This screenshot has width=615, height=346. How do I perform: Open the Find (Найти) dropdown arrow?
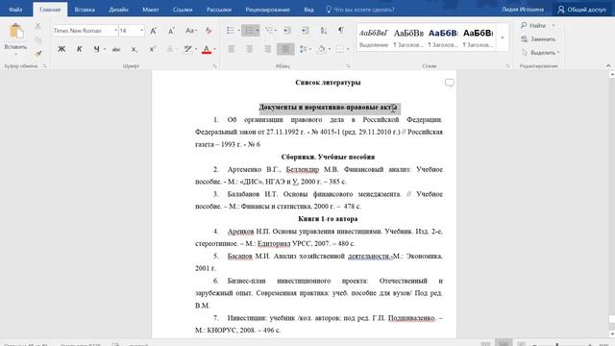553,26
